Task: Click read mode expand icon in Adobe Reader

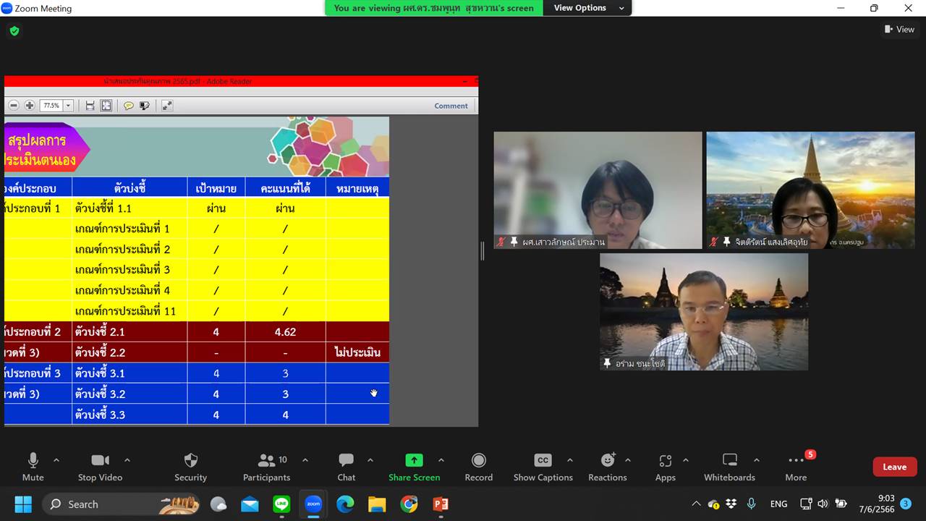Action: [x=167, y=106]
